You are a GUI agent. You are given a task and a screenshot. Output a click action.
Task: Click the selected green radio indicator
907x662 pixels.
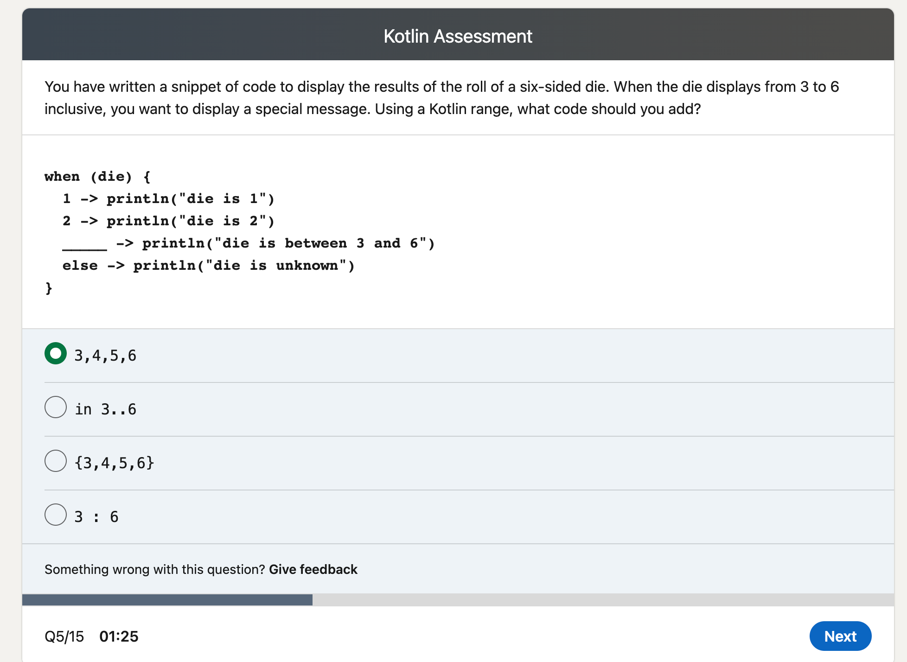[55, 354]
